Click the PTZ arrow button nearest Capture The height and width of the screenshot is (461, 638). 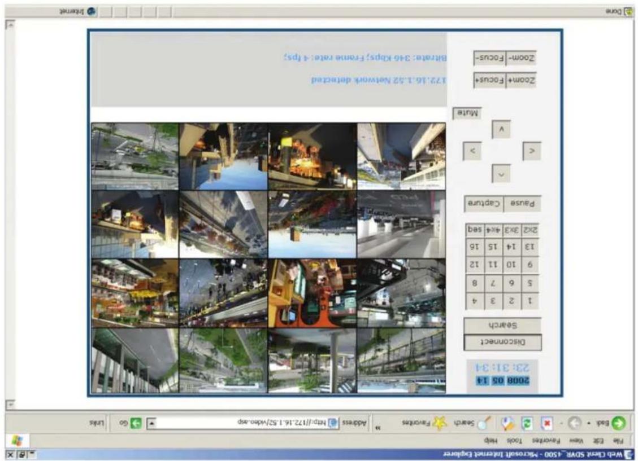point(501,174)
